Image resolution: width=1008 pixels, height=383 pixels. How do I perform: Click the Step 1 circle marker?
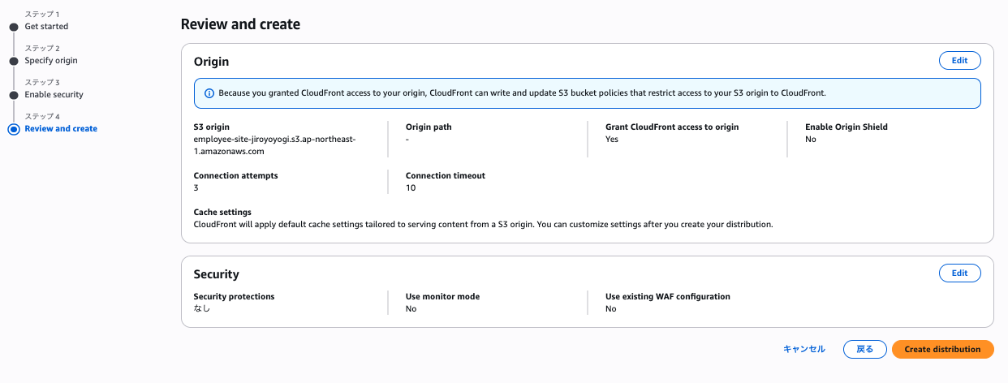(14, 27)
